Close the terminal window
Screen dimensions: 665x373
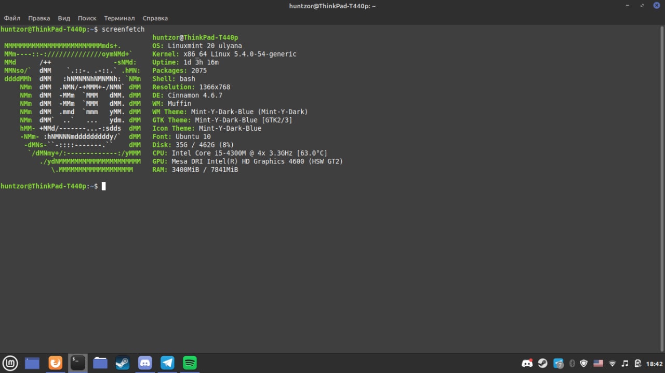656,5
